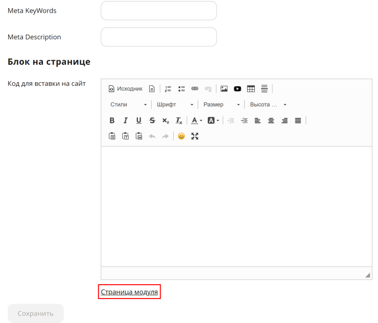Click the editor resize handle
The height and width of the screenshot is (323, 378).
(368, 275)
